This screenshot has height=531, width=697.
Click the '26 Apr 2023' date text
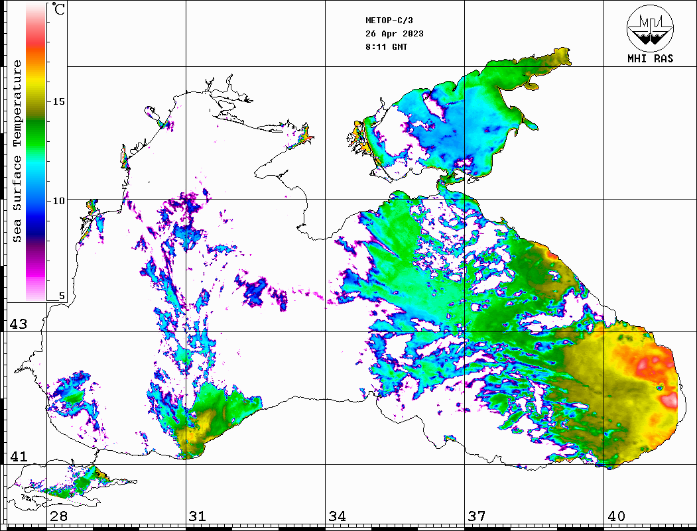(395, 34)
